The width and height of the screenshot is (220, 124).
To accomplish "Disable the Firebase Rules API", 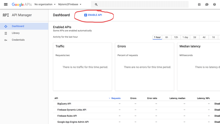I will (217, 116).
